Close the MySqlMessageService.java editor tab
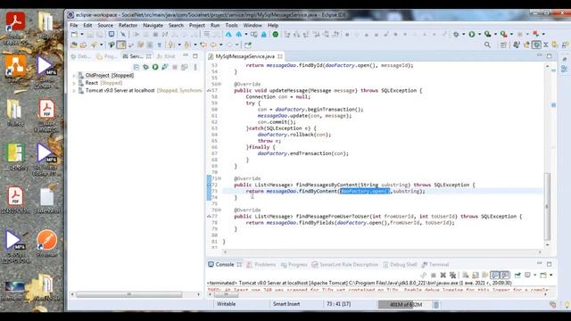Screen dimensions: 571x321 (280, 56)
